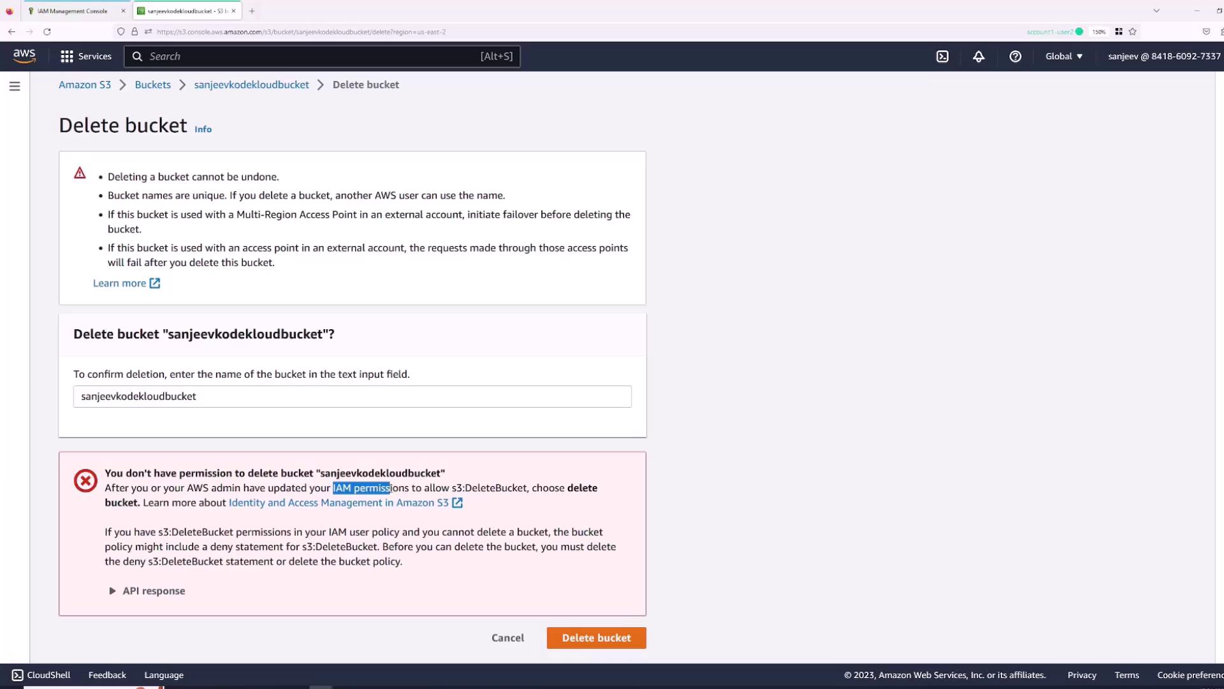1224x689 pixels.
Task: Open the left navigation hamburger menu
Action: click(15, 86)
